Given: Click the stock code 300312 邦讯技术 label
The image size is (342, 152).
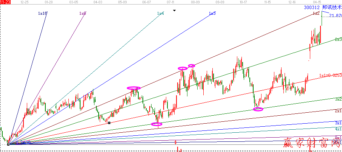Looking at the screenshot, I should point(322,7).
